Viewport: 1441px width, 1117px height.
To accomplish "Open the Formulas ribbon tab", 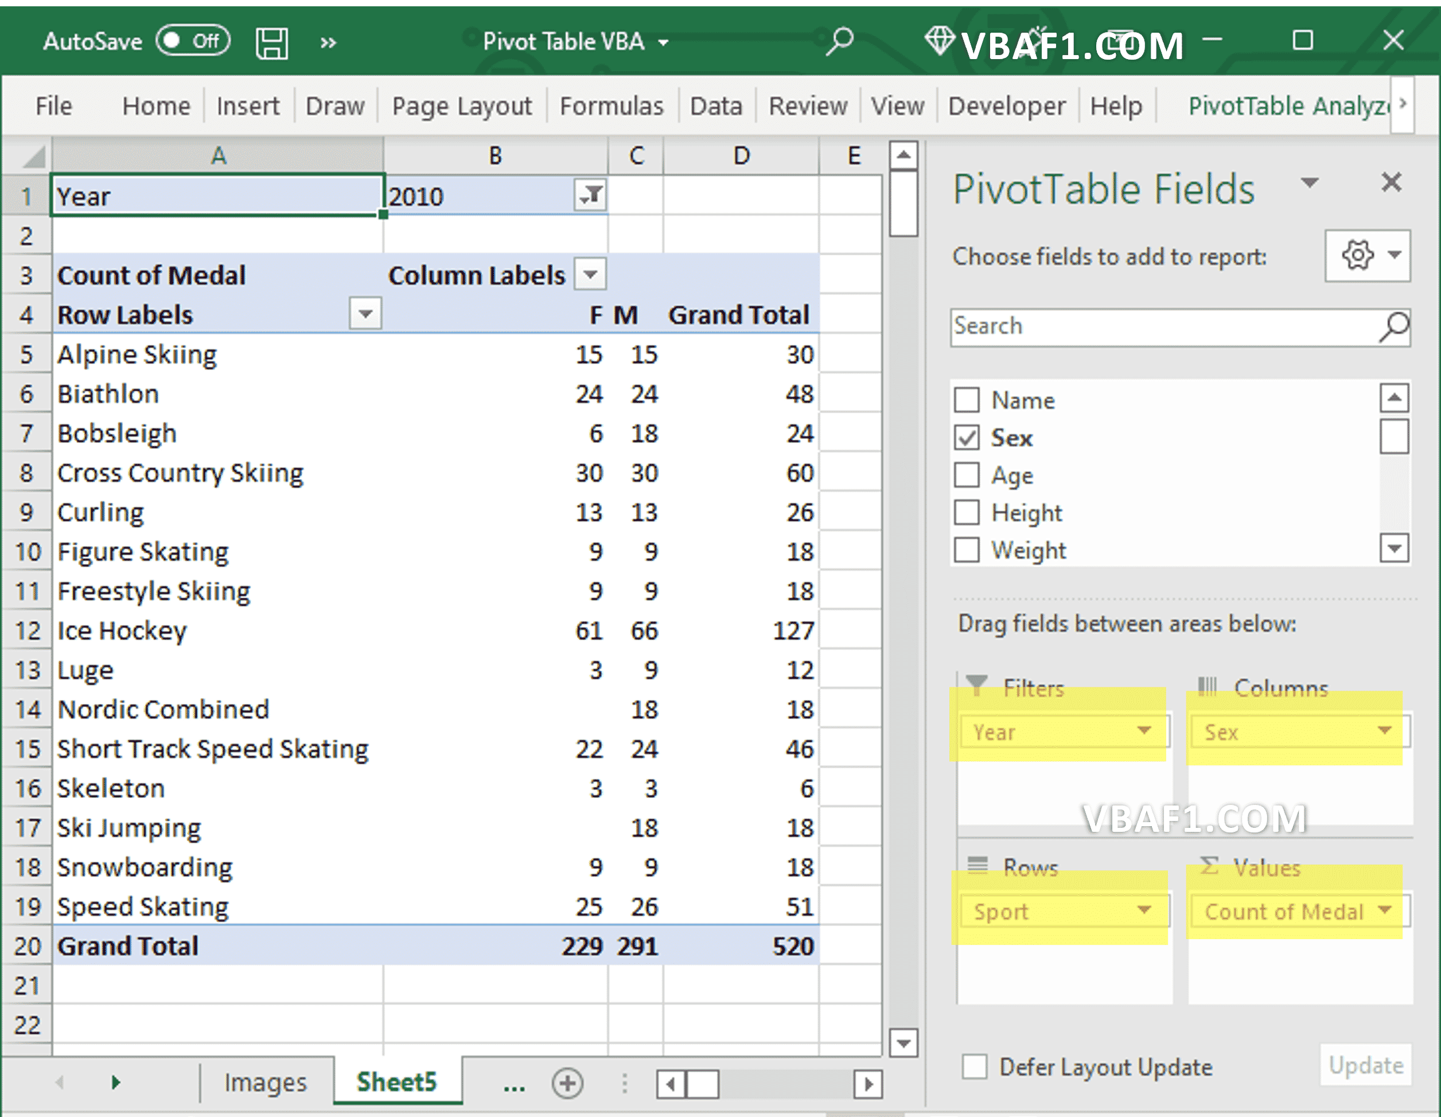I will coord(611,106).
